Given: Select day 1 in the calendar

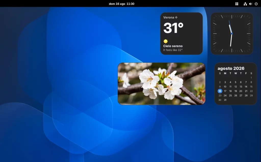Looking at the screenshot, I should [x=251, y=78].
